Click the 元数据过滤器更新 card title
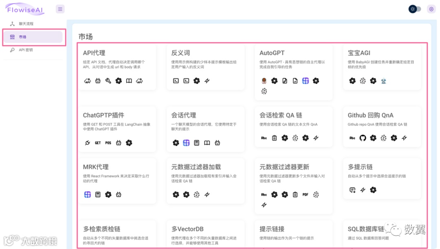Screen dimensions: 440x249 [x=284, y=167]
